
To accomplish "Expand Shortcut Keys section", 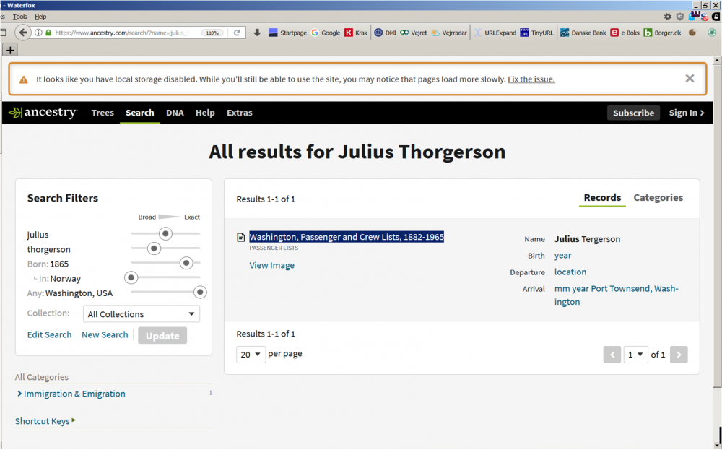I will pyautogui.click(x=45, y=421).
